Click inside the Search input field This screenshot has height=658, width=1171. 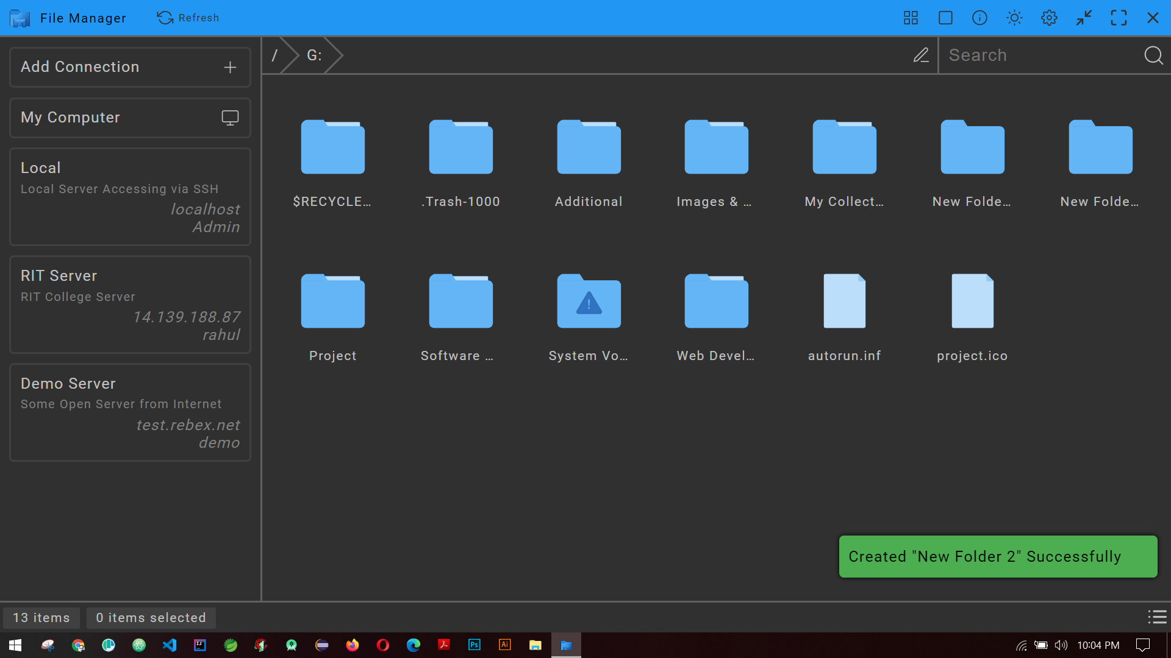point(1037,55)
